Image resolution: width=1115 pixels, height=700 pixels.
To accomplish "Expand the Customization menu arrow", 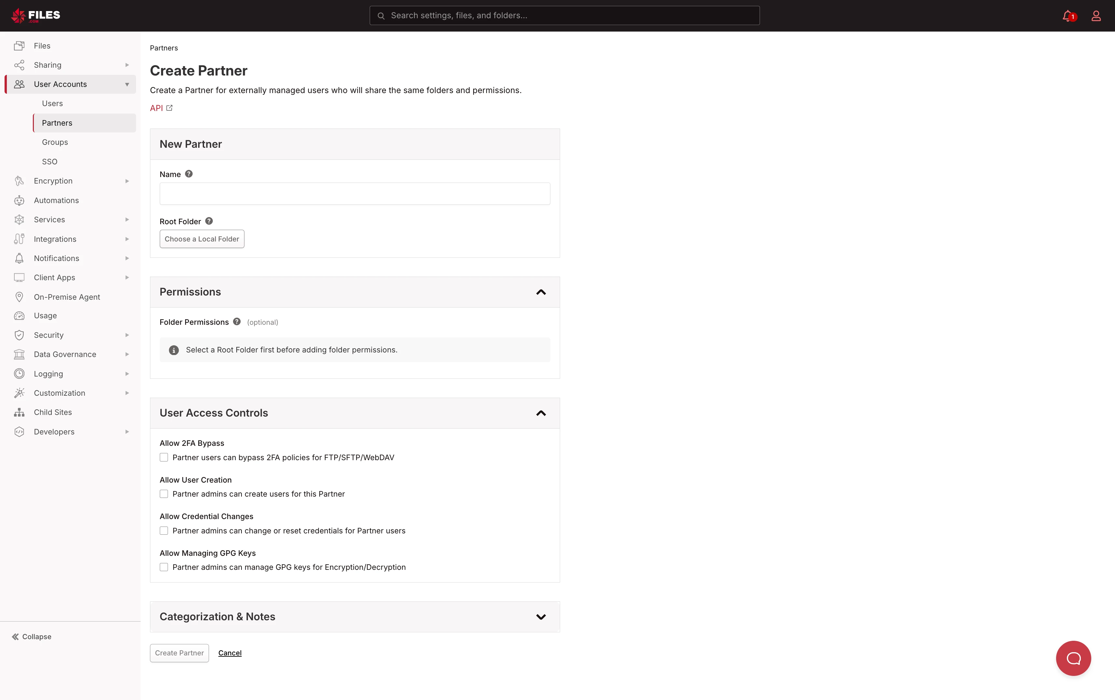I will point(127,393).
